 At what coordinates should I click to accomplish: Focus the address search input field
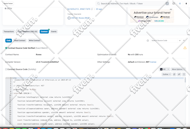point(133,4)
